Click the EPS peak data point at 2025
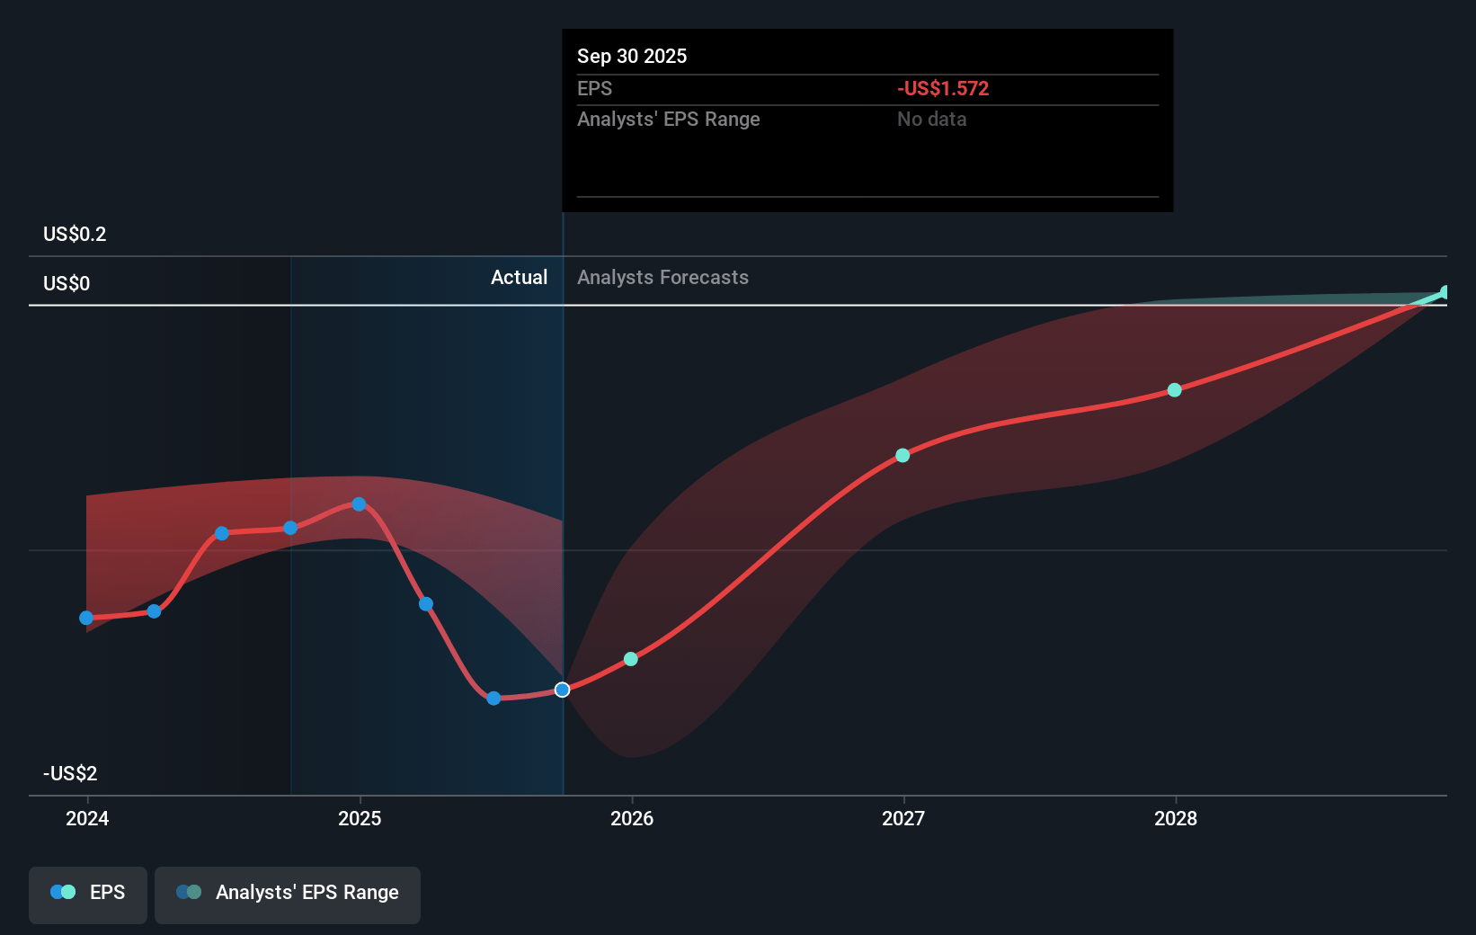Image resolution: width=1476 pixels, height=935 pixels. click(359, 504)
